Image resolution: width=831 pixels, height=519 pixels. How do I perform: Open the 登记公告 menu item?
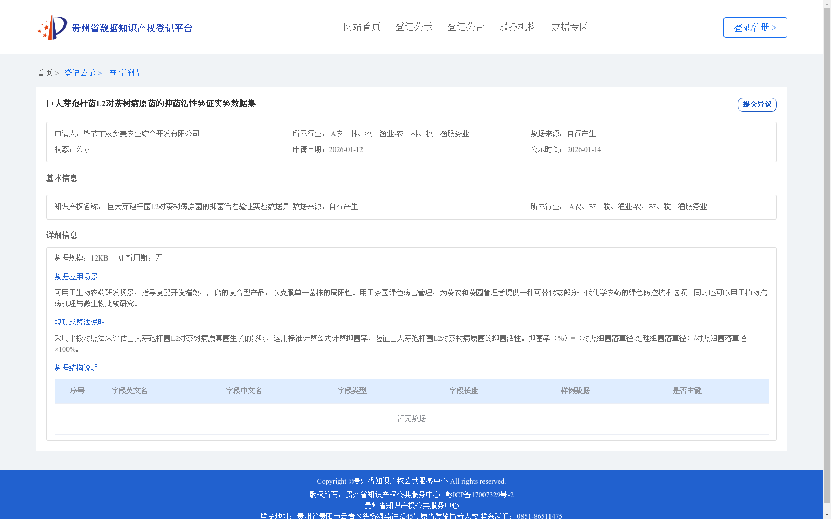point(466,26)
